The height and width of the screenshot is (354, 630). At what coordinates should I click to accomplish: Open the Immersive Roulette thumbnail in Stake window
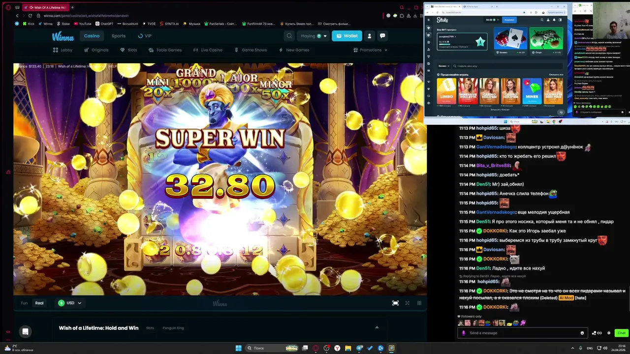tap(468, 91)
